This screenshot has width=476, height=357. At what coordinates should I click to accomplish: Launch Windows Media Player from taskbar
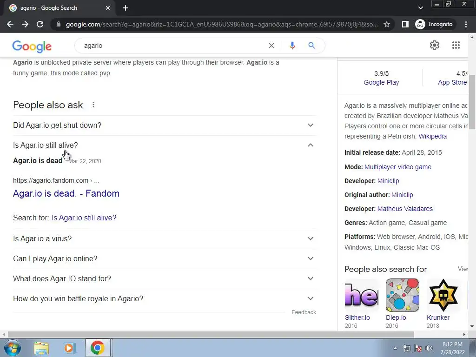tap(69, 348)
